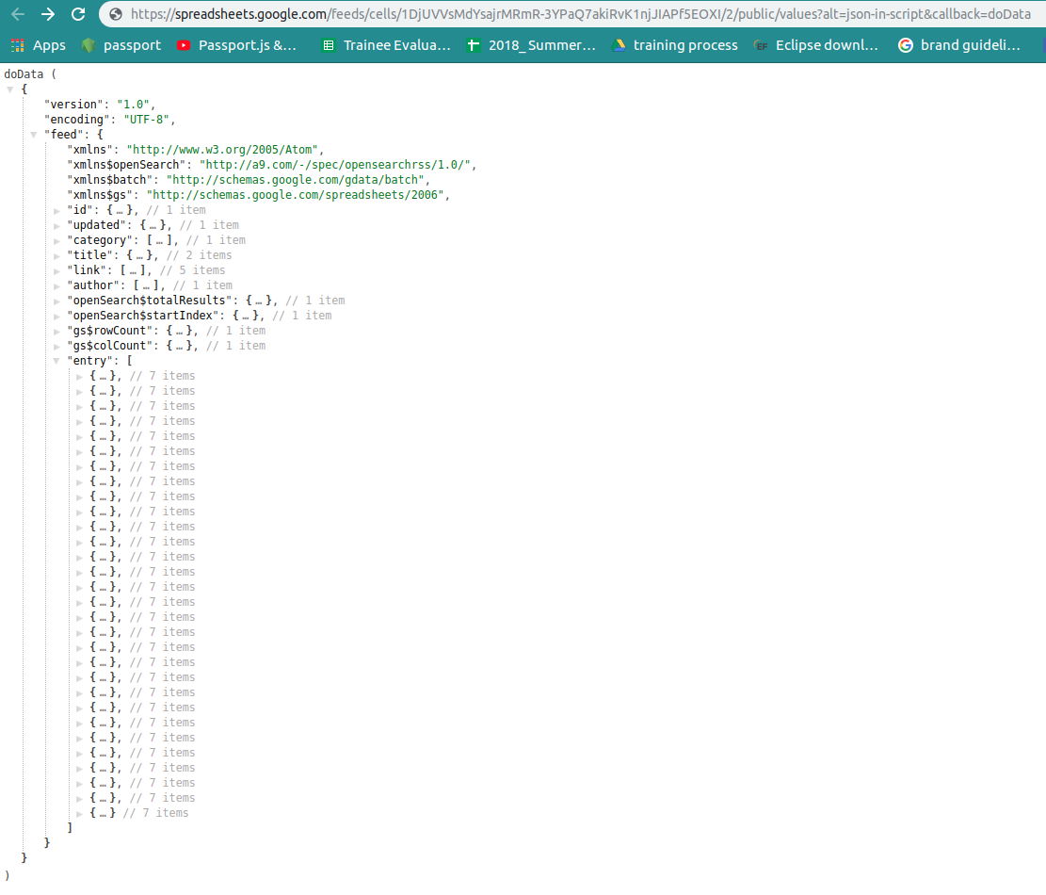This screenshot has height=895, width=1046.
Task: Reload the page with refresh icon
Action: point(78,13)
